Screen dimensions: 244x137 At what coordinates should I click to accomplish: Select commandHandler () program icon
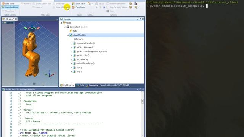[x=75, y=43]
